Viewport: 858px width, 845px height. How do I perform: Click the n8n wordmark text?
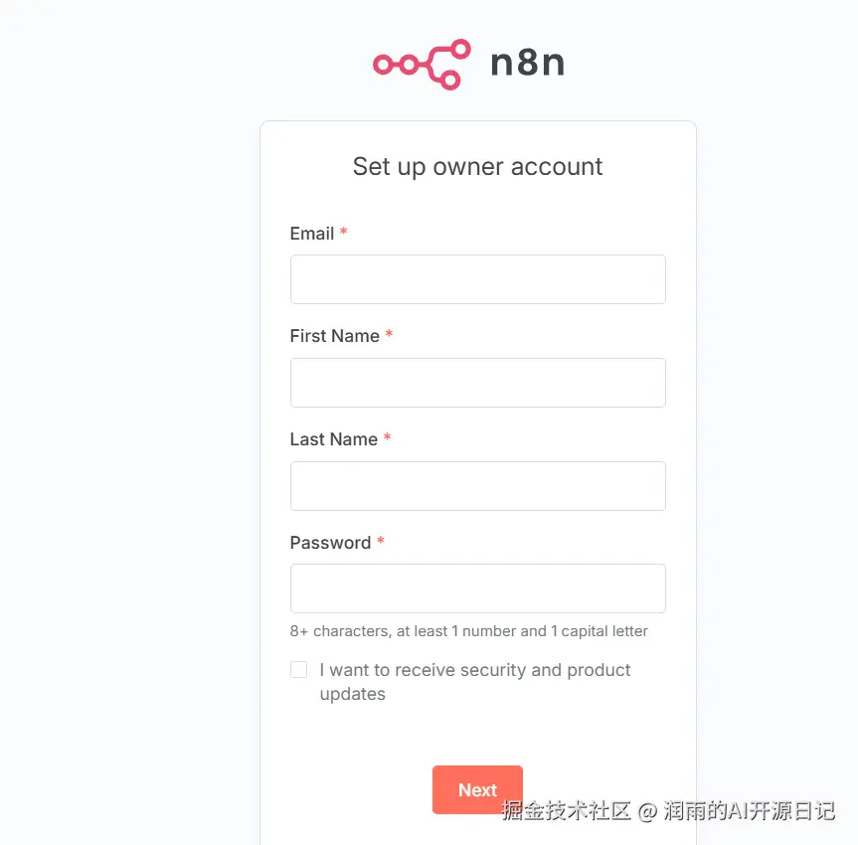coord(528,63)
